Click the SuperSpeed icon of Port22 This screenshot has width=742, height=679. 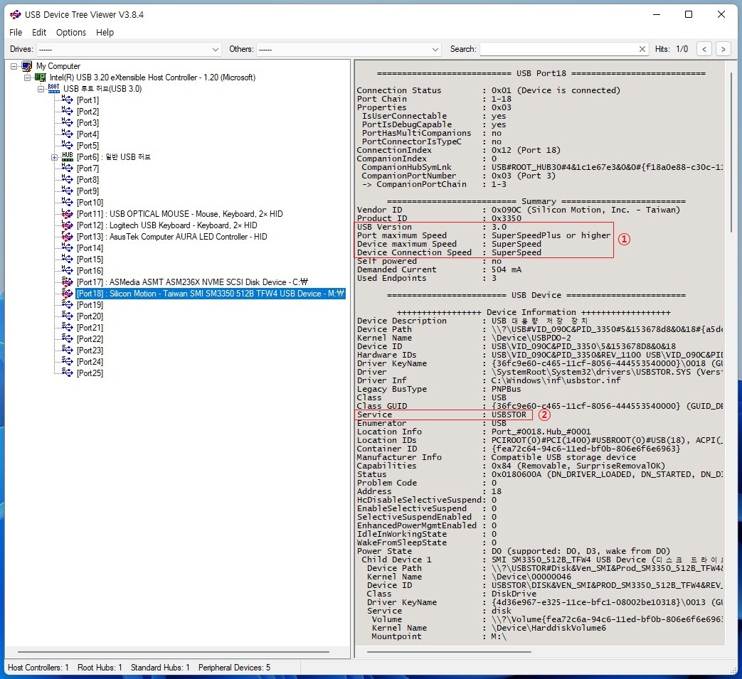click(67, 338)
